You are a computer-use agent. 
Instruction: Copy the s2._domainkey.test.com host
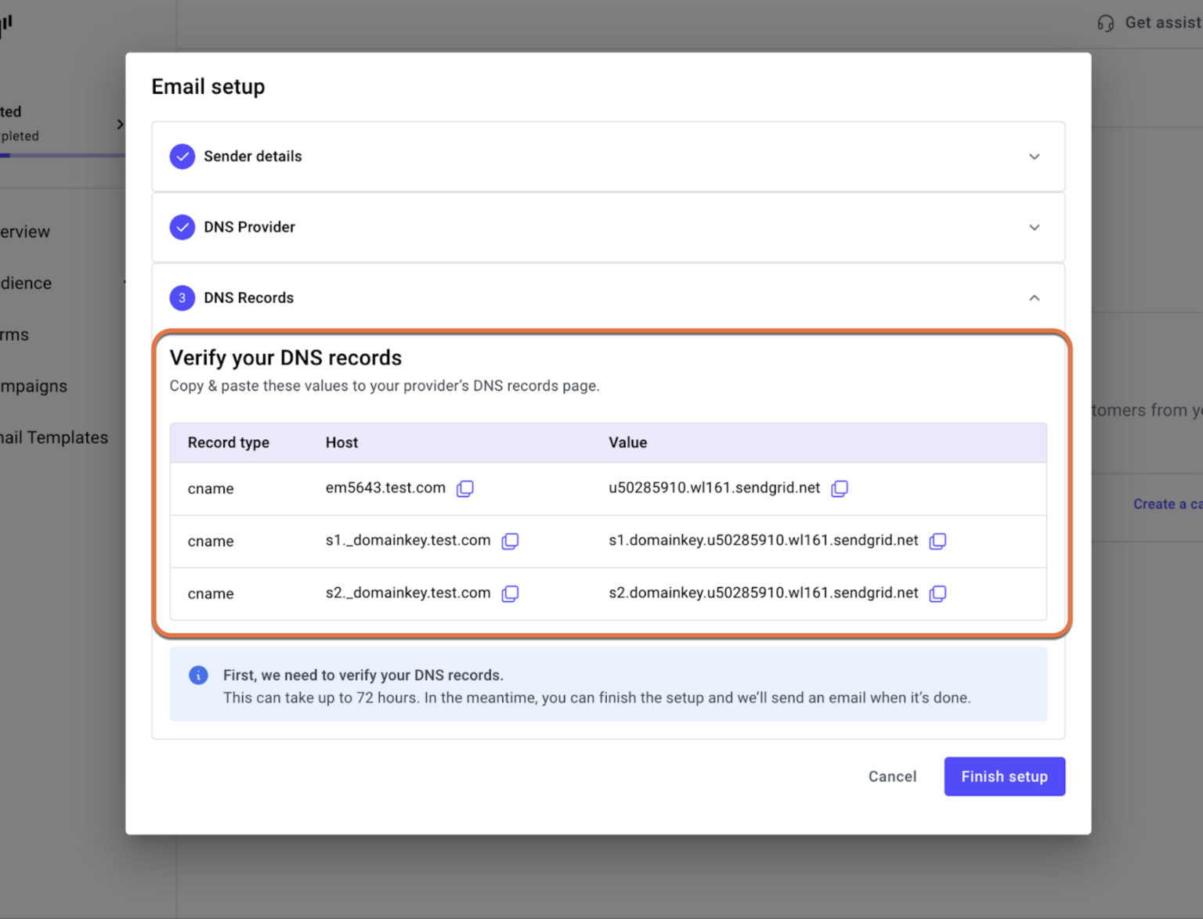click(510, 593)
